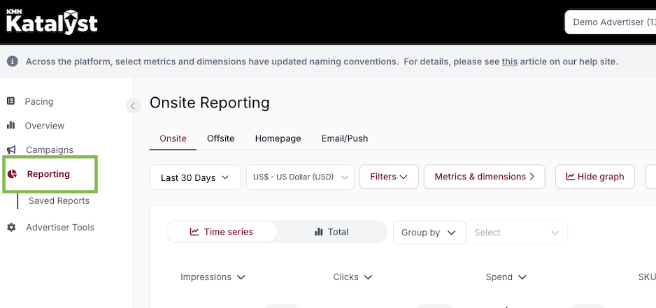Image resolution: width=656 pixels, height=308 pixels.
Task: Open the Spend metric dropdown
Action: [506, 277]
